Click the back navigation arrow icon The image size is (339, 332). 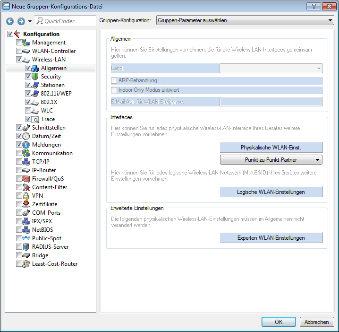tap(10, 21)
